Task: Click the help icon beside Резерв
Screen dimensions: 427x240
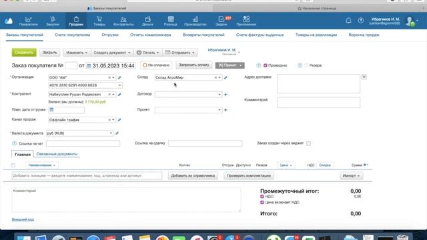Action: pos(300,65)
